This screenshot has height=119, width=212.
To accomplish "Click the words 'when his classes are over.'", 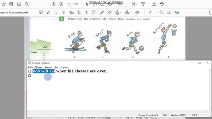I will click(81, 71).
